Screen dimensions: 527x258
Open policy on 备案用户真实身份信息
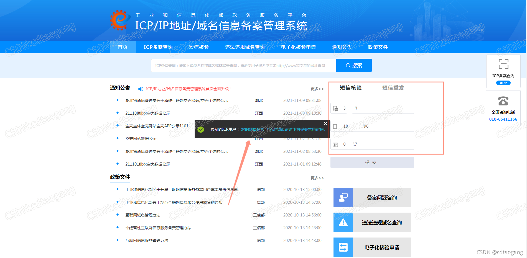(x=182, y=190)
